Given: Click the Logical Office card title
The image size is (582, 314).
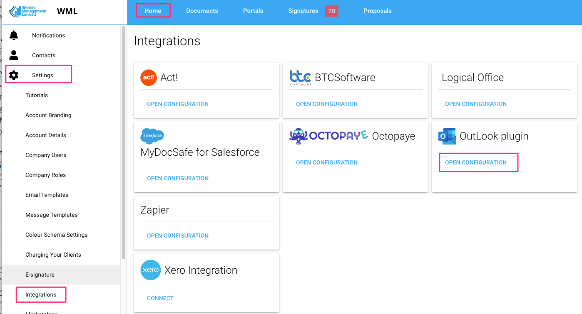Looking at the screenshot, I should (x=473, y=78).
